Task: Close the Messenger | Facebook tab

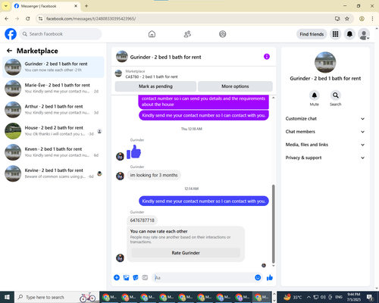Action: pyautogui.click(x=76, y=6)
